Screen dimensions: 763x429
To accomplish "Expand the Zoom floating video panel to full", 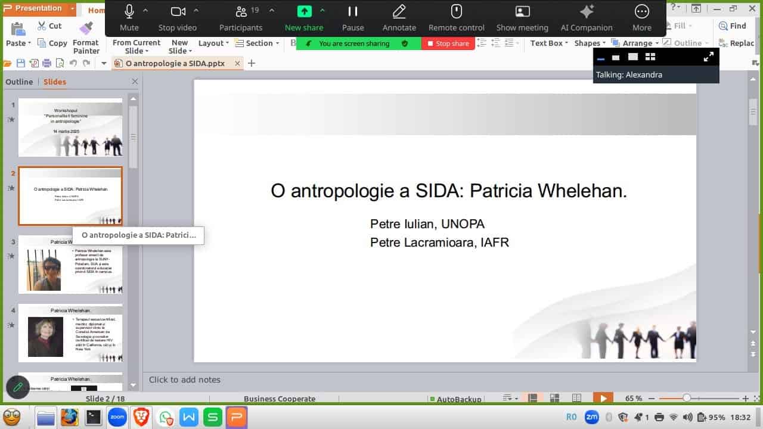I will pos(709,57).
